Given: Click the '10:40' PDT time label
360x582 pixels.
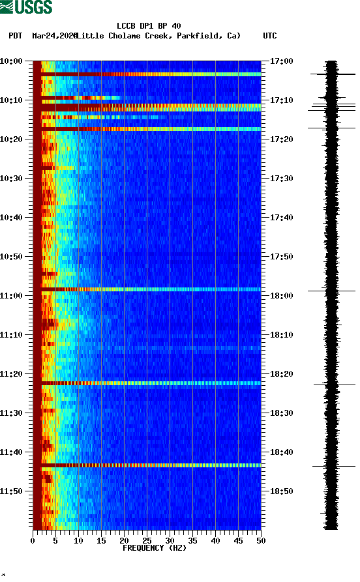Looking at the screenshot, I should [x=11, y=218].
